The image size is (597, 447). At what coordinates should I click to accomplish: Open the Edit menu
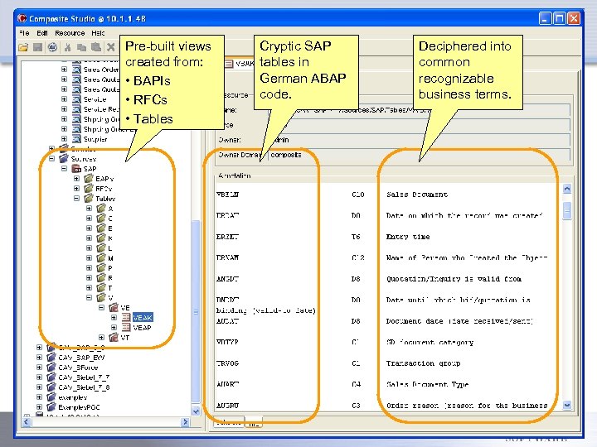[42, 33]
